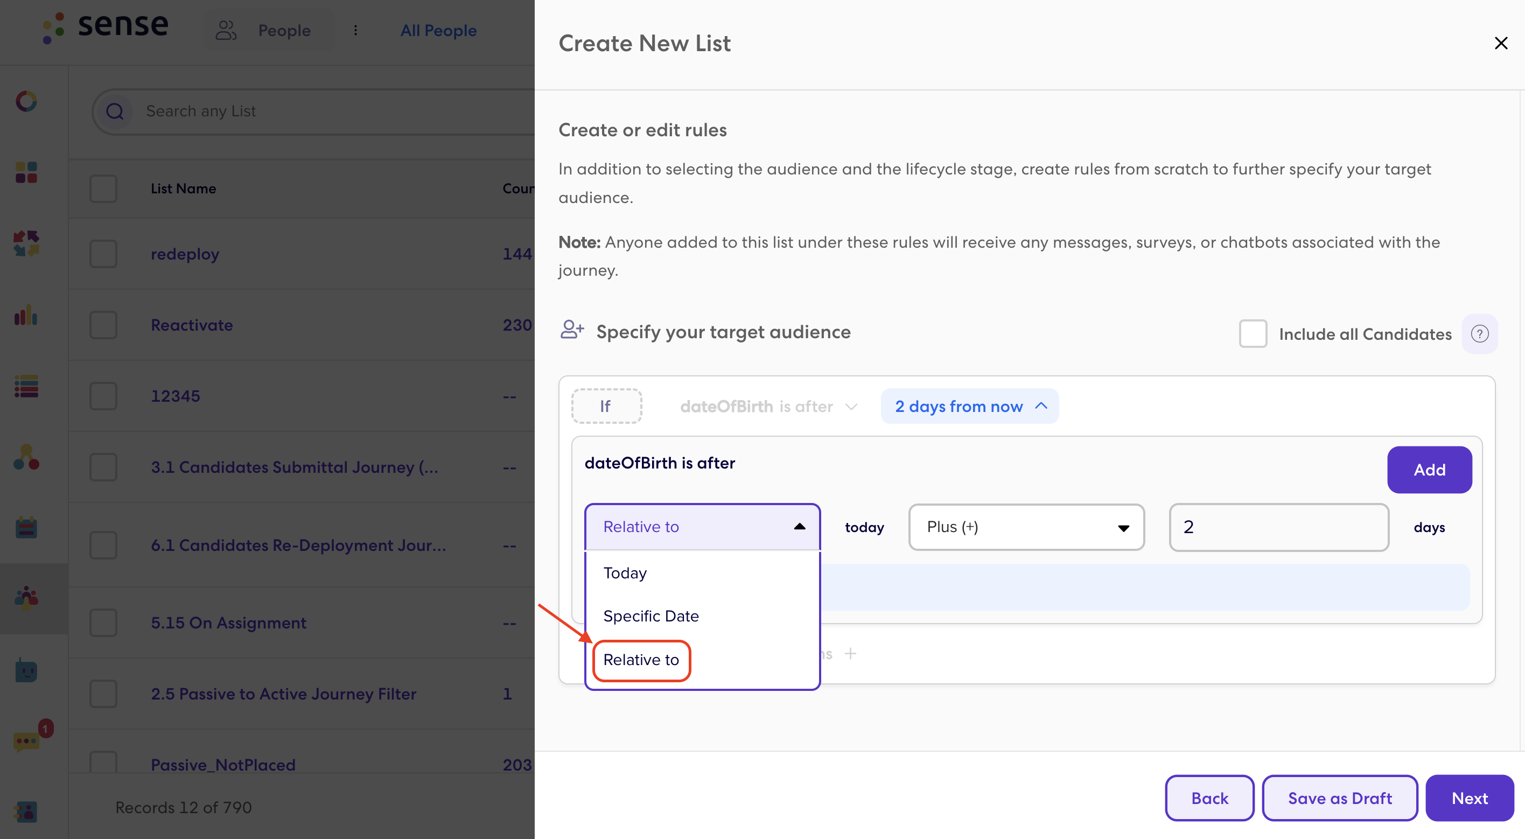Image resolution: width=1525 pixels, height=839 pixels.
Task: Collapse the Relative to dropdown
Action: point(702,527)
